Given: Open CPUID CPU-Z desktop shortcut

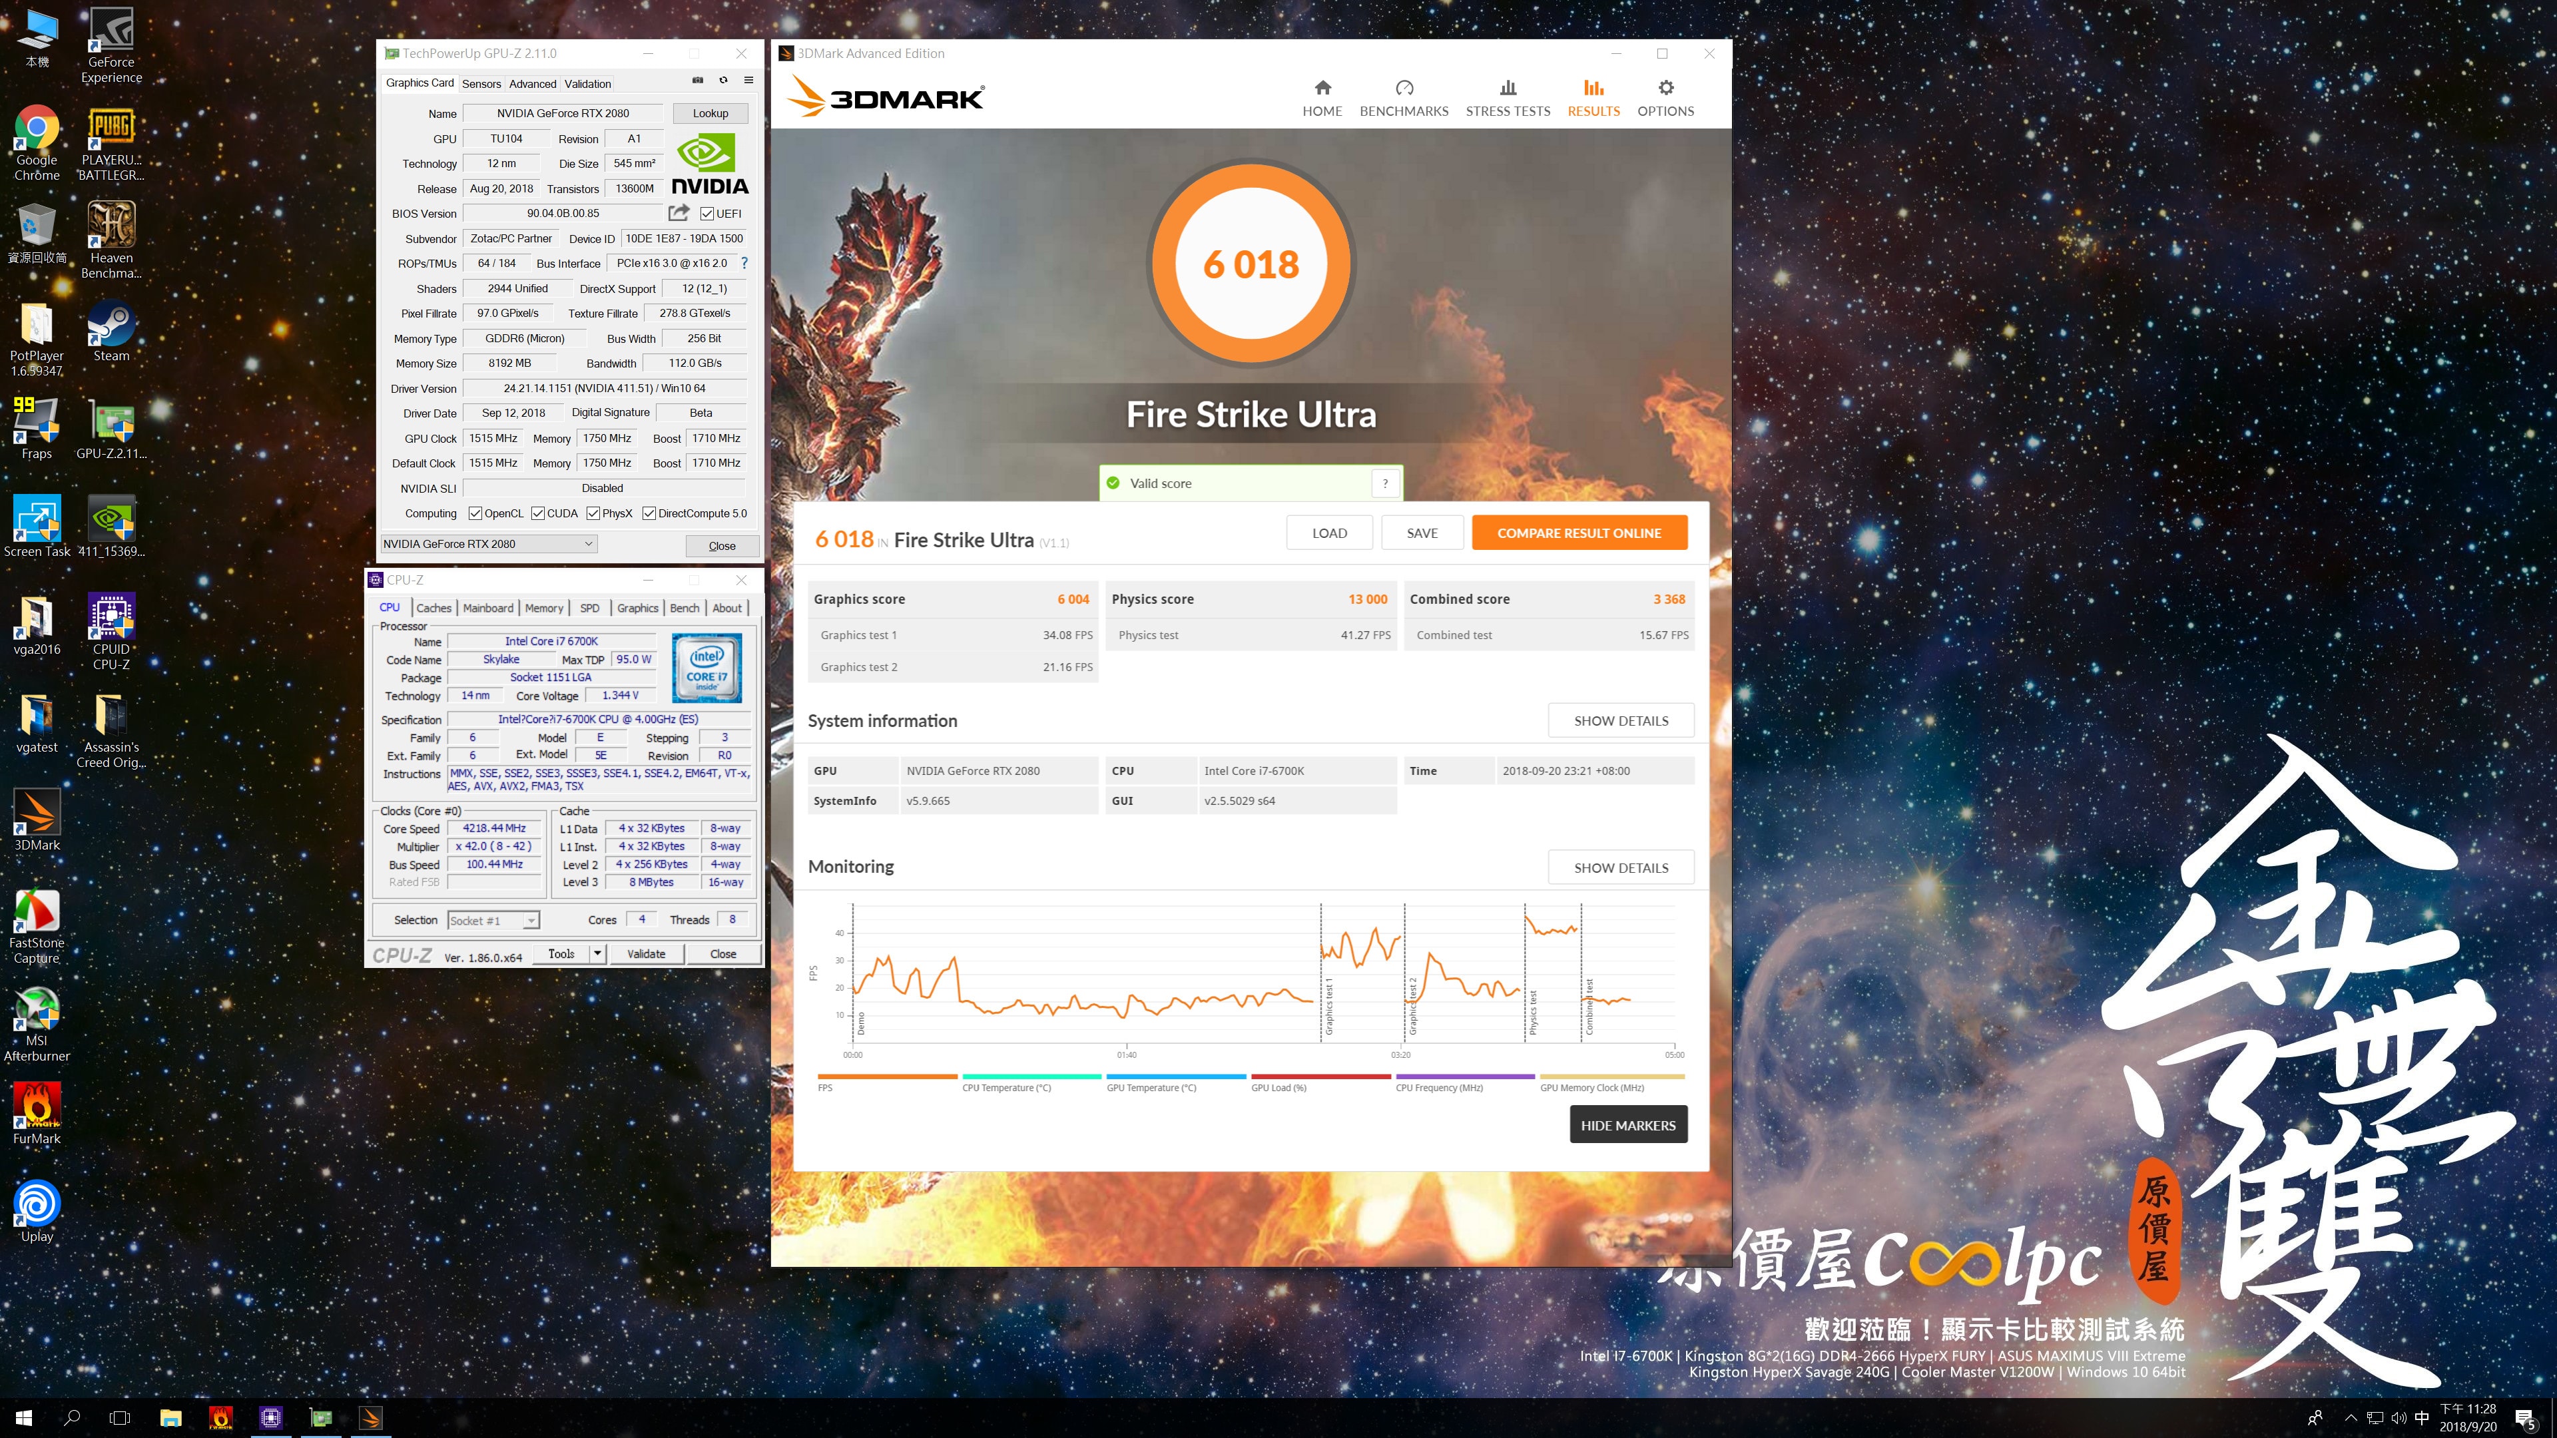Looking at the screenshot, I should [x=111, y=632].
